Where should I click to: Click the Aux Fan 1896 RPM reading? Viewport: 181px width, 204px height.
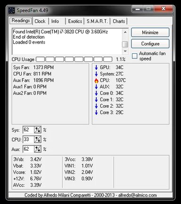tap(33, 80)
